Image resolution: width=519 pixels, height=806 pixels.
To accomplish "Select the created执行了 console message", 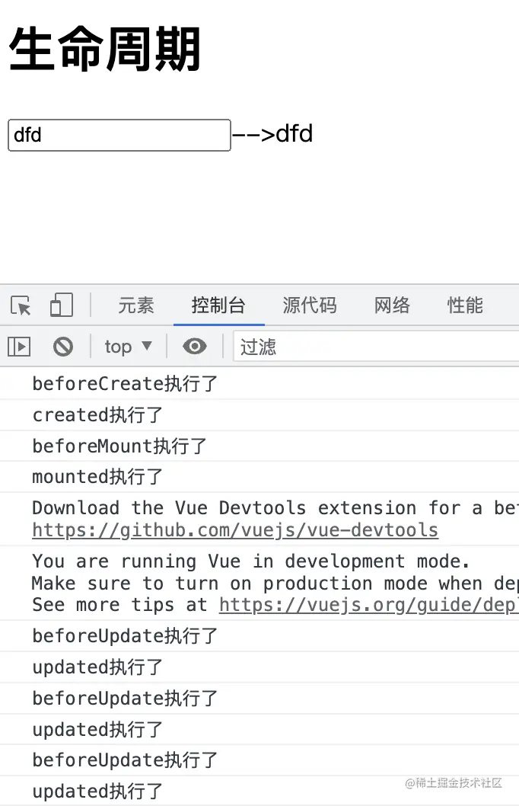I will pos(259,415).
